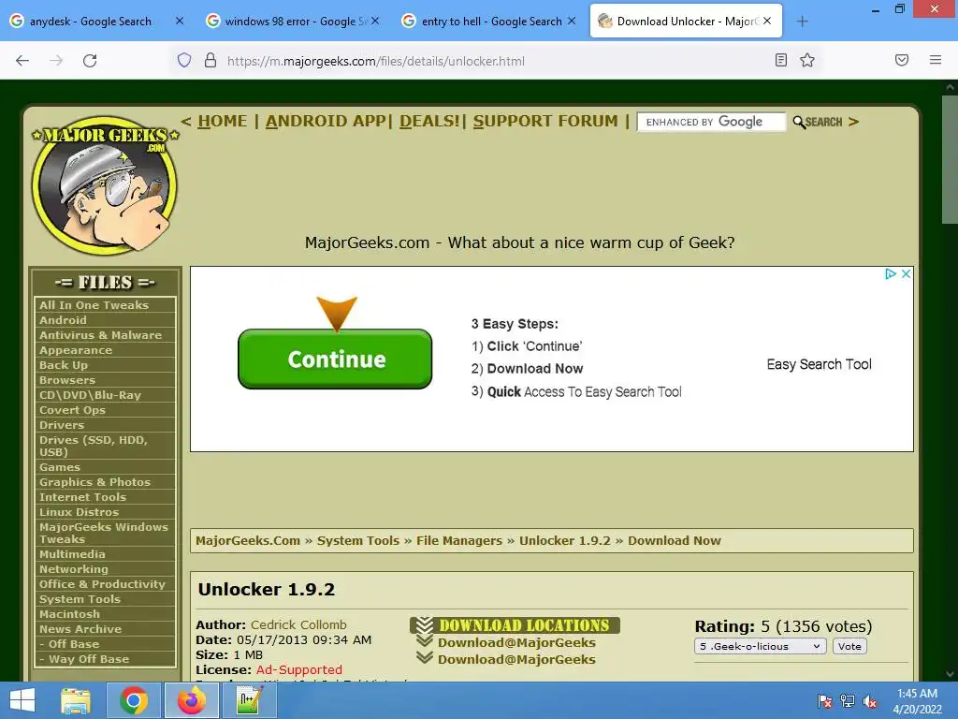Click the green Continue ad button
Screen dimensions: 958x719
pos(335,359)
